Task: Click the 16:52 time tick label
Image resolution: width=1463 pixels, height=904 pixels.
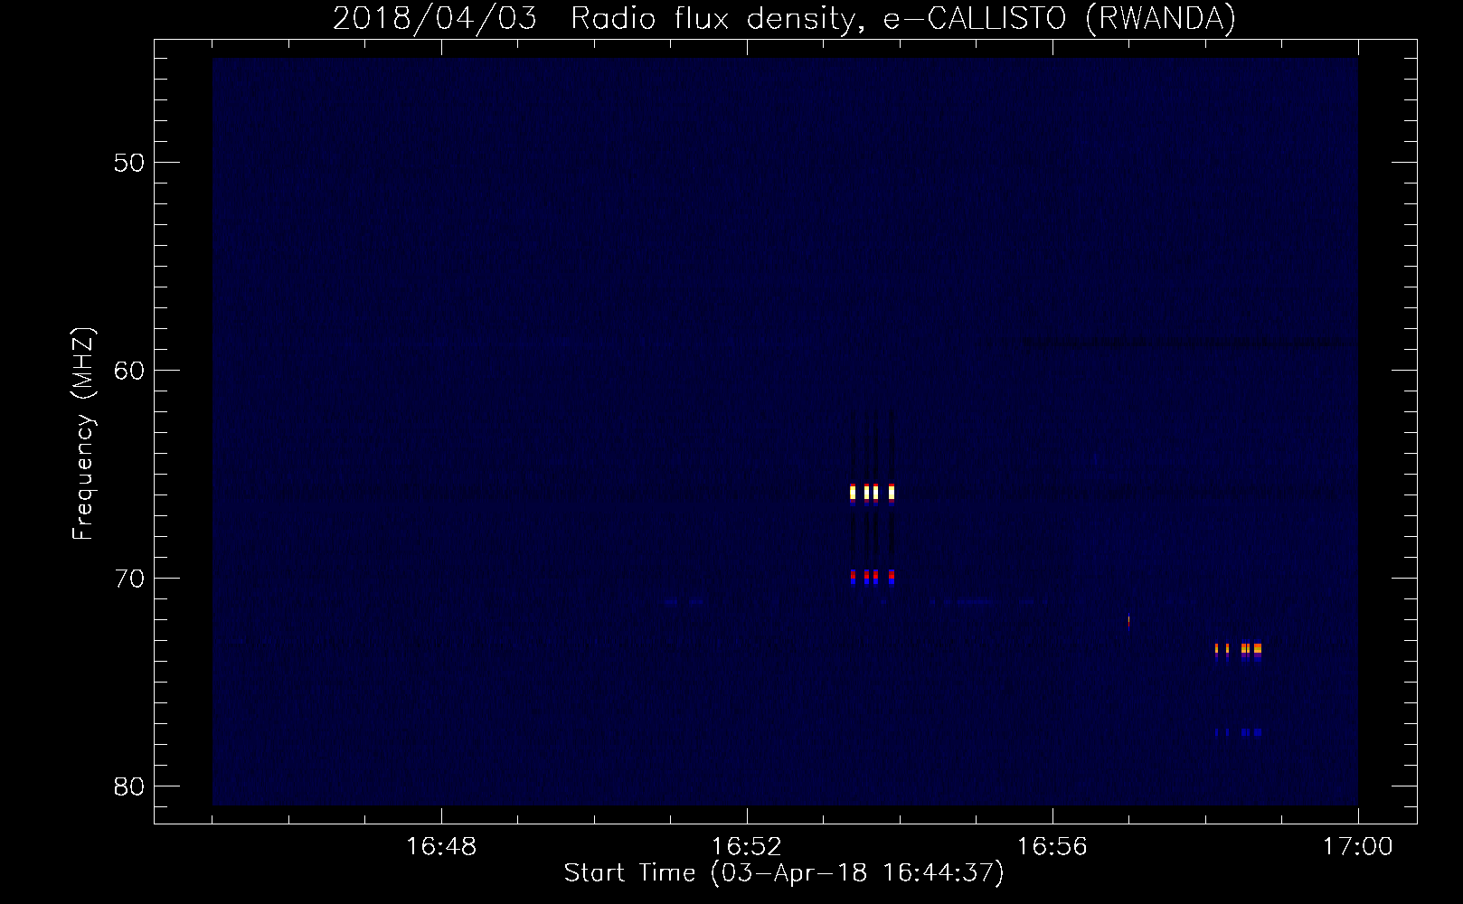Action: pos(747,846)
